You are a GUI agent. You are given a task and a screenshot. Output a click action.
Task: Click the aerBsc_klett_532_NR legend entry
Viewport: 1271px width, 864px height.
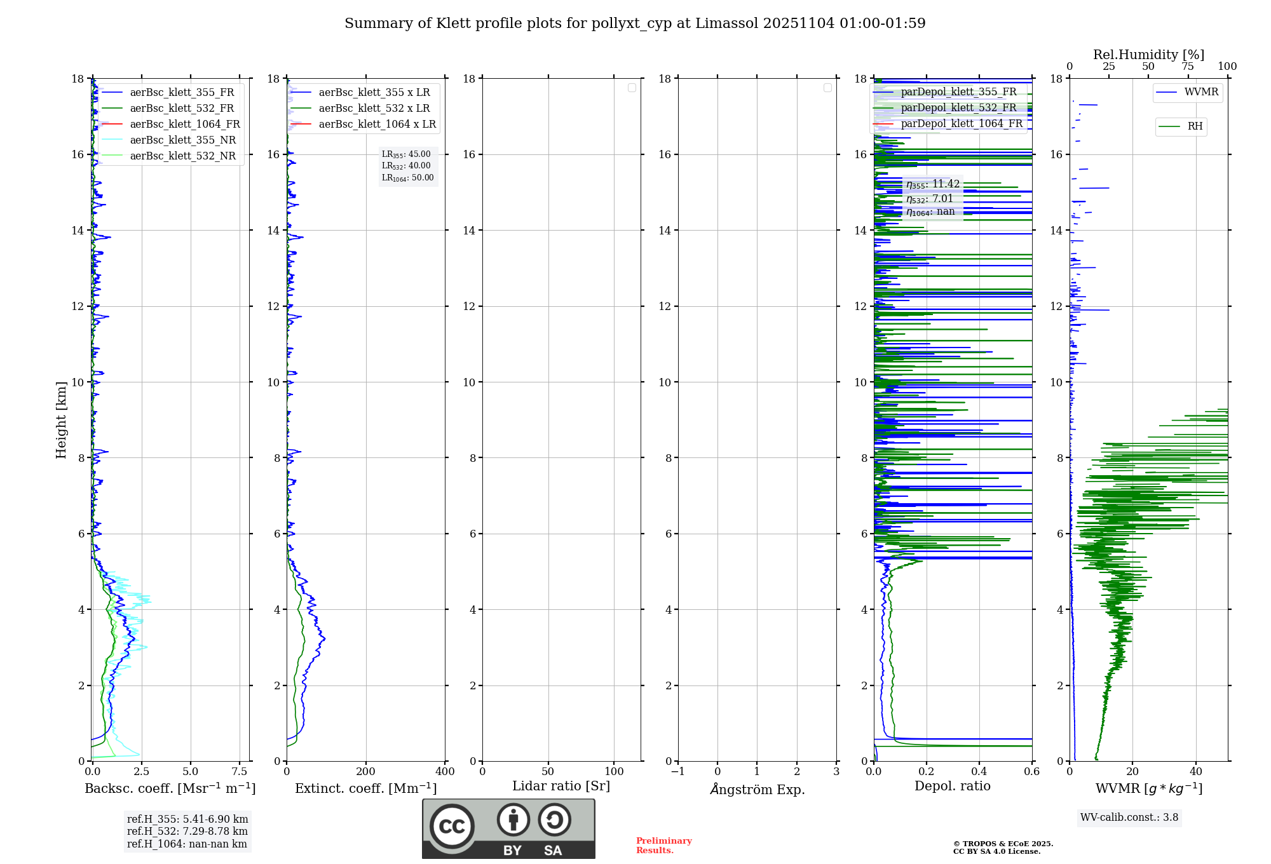point(182,156)
